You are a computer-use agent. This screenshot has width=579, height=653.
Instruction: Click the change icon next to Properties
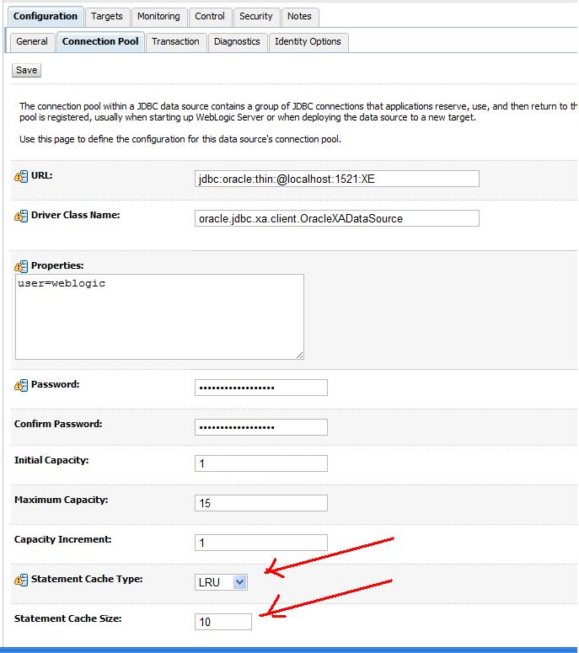tap(21, 266)
